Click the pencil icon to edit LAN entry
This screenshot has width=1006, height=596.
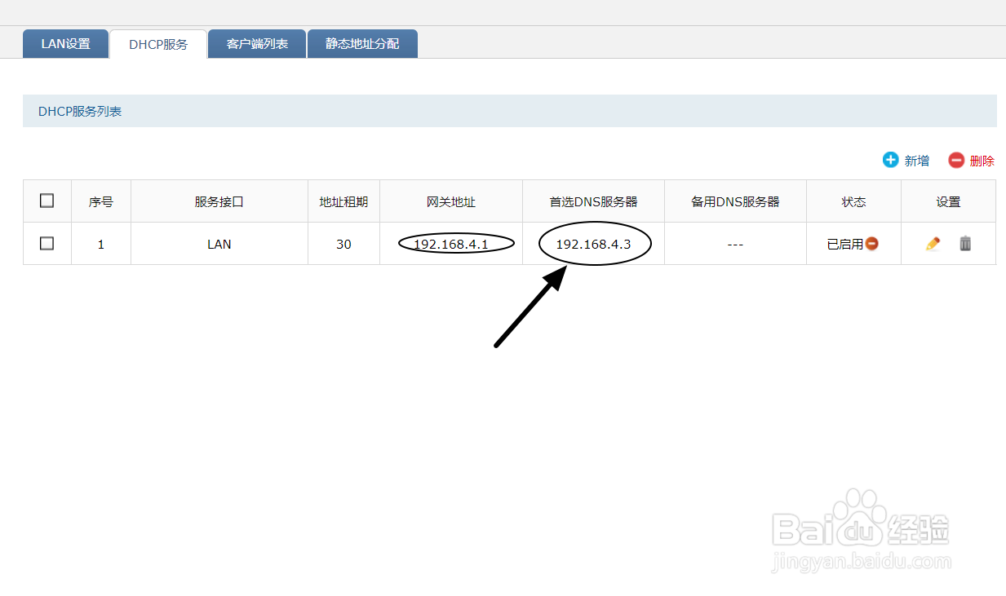click(933, 243)
